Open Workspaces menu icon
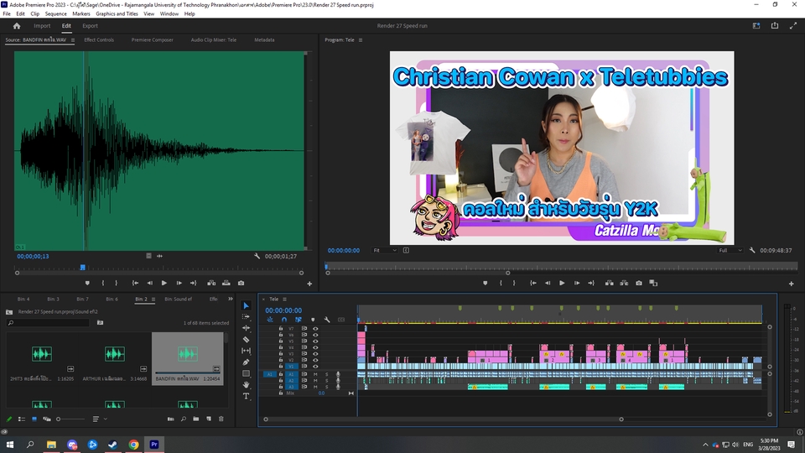 click(756, 26)
